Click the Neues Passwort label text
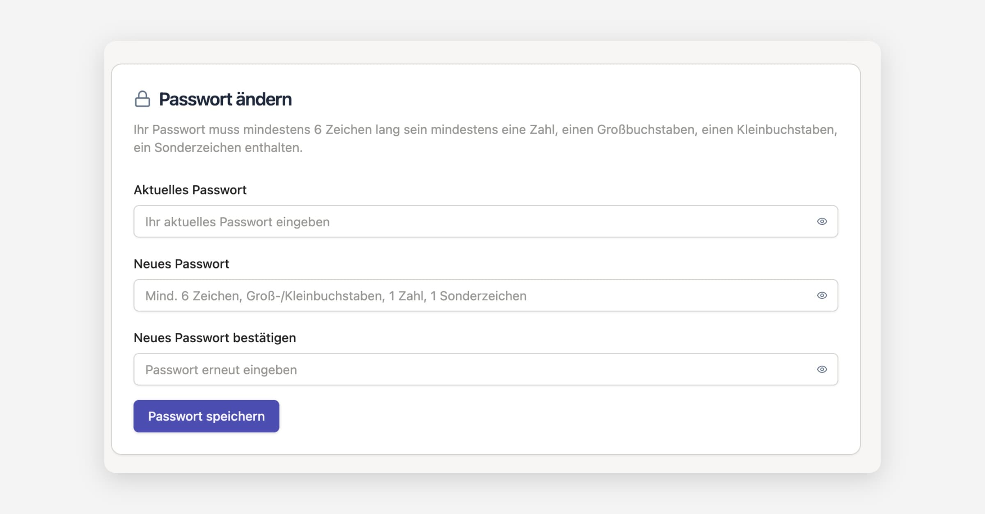The width and height of the screenshot is (985, 514). point(181,264)
